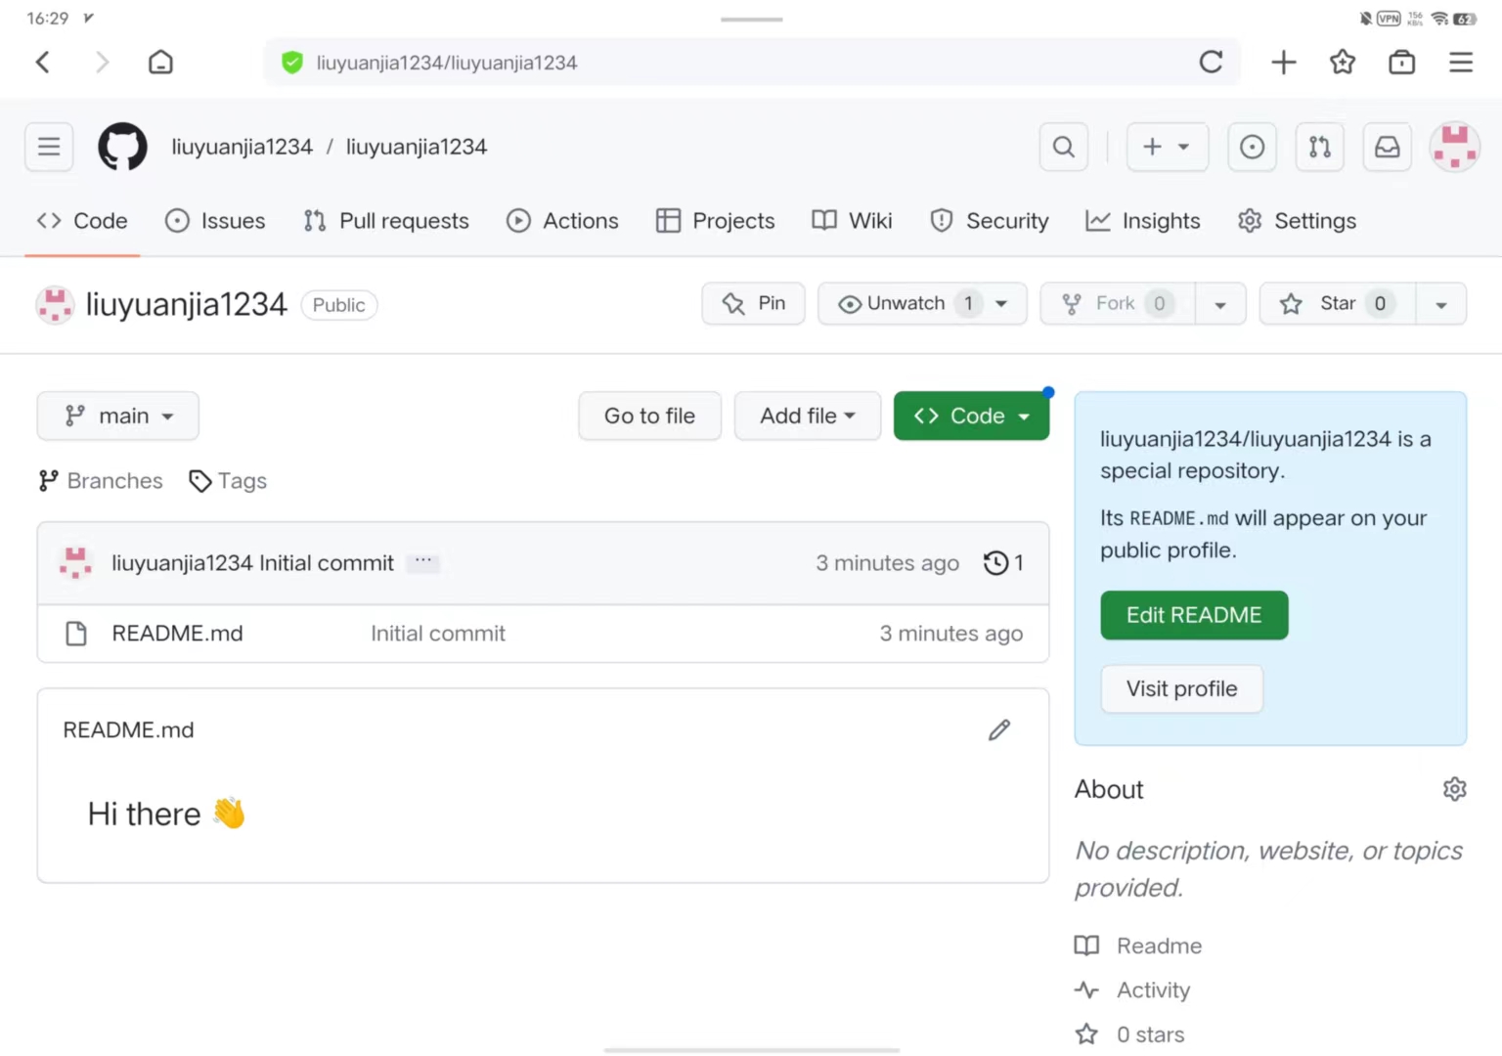Open the Pull requests tab
The image size is (1502, 1056).
point(386,221)
